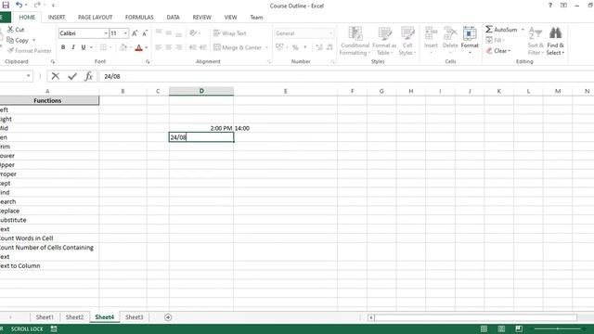This screenshot has width=594, height=334.
Task: Open the General number format dropdown
Action: 330,33
